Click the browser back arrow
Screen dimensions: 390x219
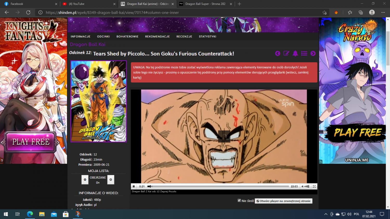(x=7, y=12)
